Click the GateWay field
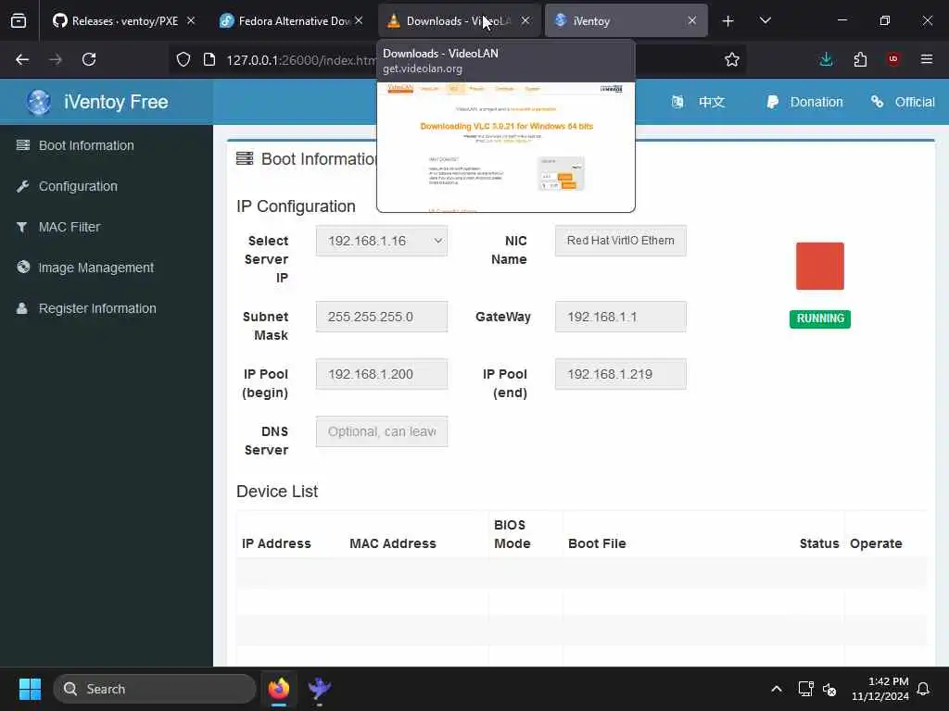 (x=620, y=317)
